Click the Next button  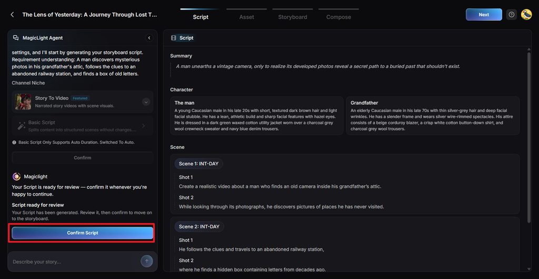coord(484,15)
